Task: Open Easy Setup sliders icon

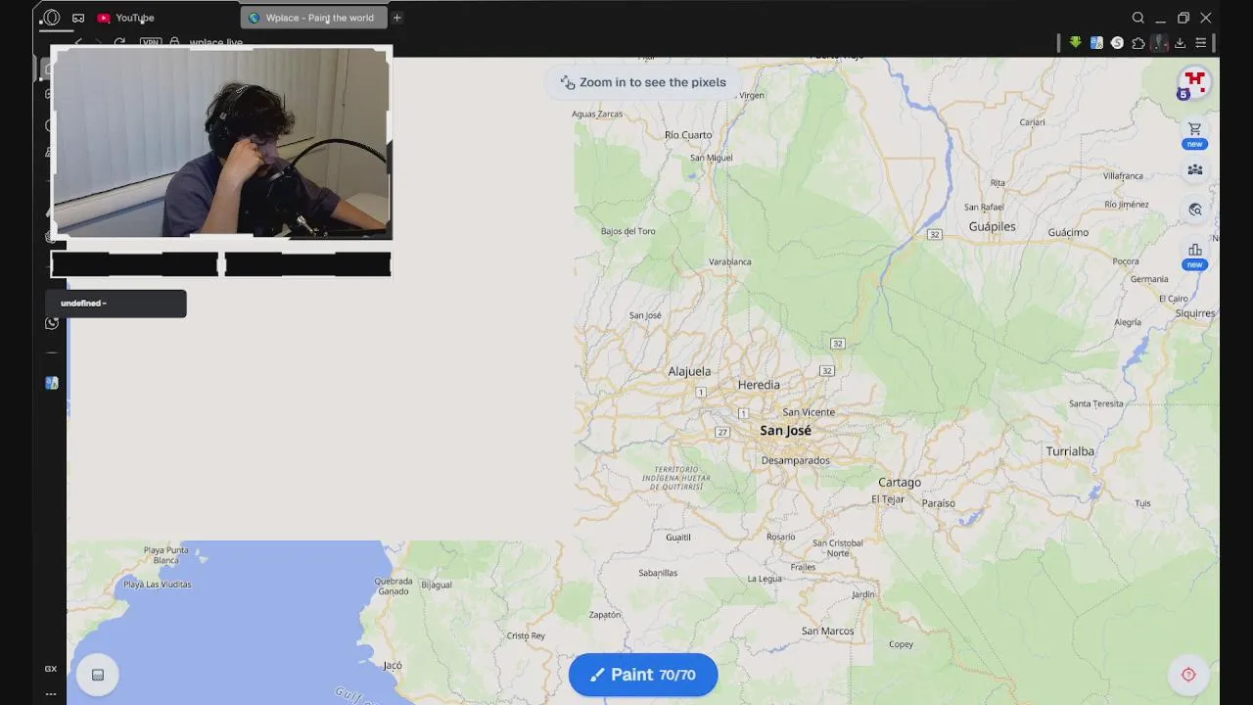Action: coord(1200,43)
